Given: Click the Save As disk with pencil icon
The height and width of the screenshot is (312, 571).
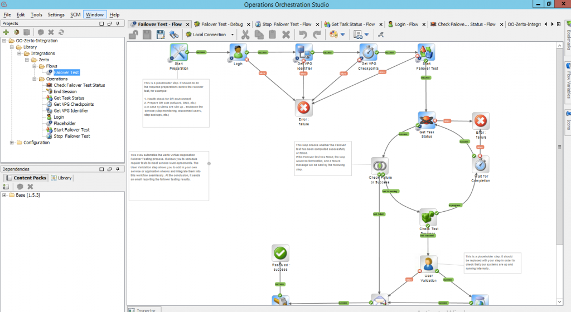Looking at the screenshot, I should pyautogui.click(x=160, y=35).
